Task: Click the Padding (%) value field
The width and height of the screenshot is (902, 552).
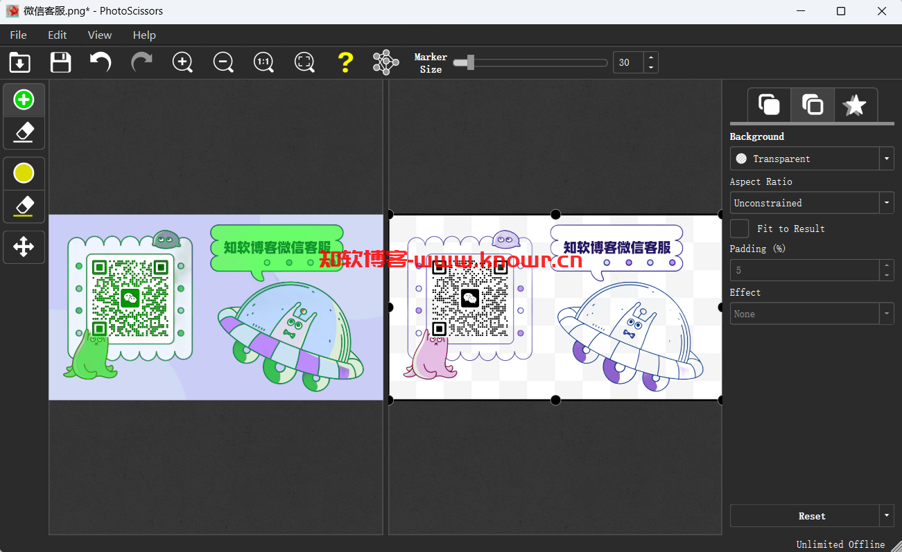Action: point(804,270)
